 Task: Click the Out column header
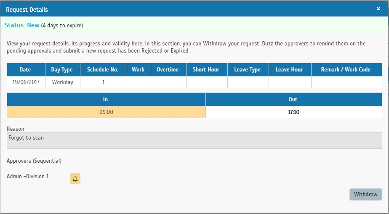(293, 100)
